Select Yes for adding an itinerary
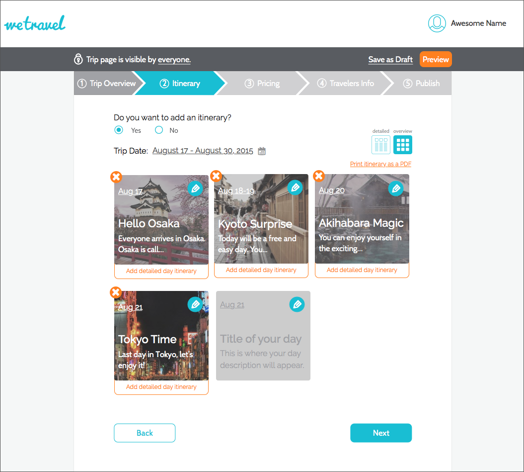This screenshot has width=524, height=472. click(x=119, y=130)
